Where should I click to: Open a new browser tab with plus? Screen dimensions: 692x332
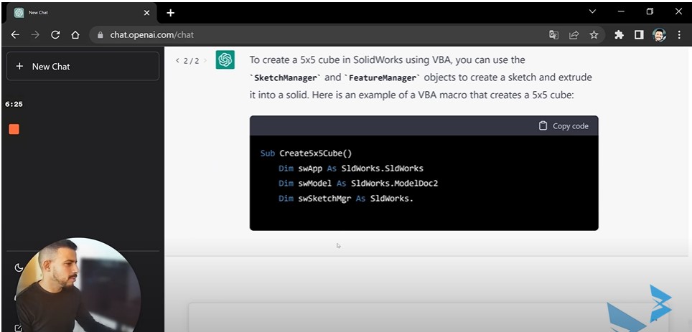pyautogui.click(x=170, y=13)
